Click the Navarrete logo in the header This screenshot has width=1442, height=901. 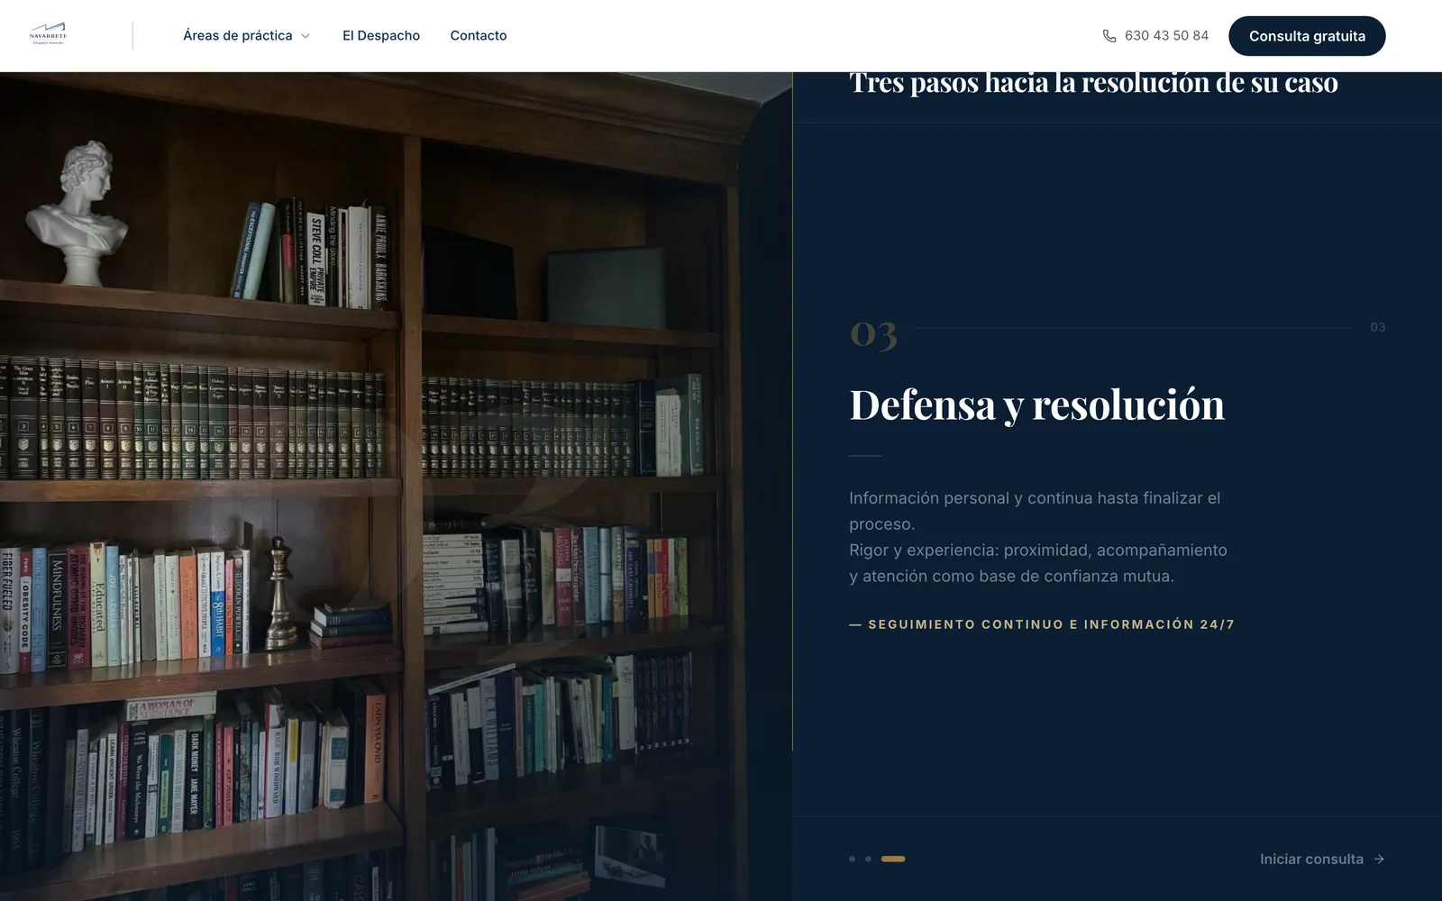click(48, 34)
